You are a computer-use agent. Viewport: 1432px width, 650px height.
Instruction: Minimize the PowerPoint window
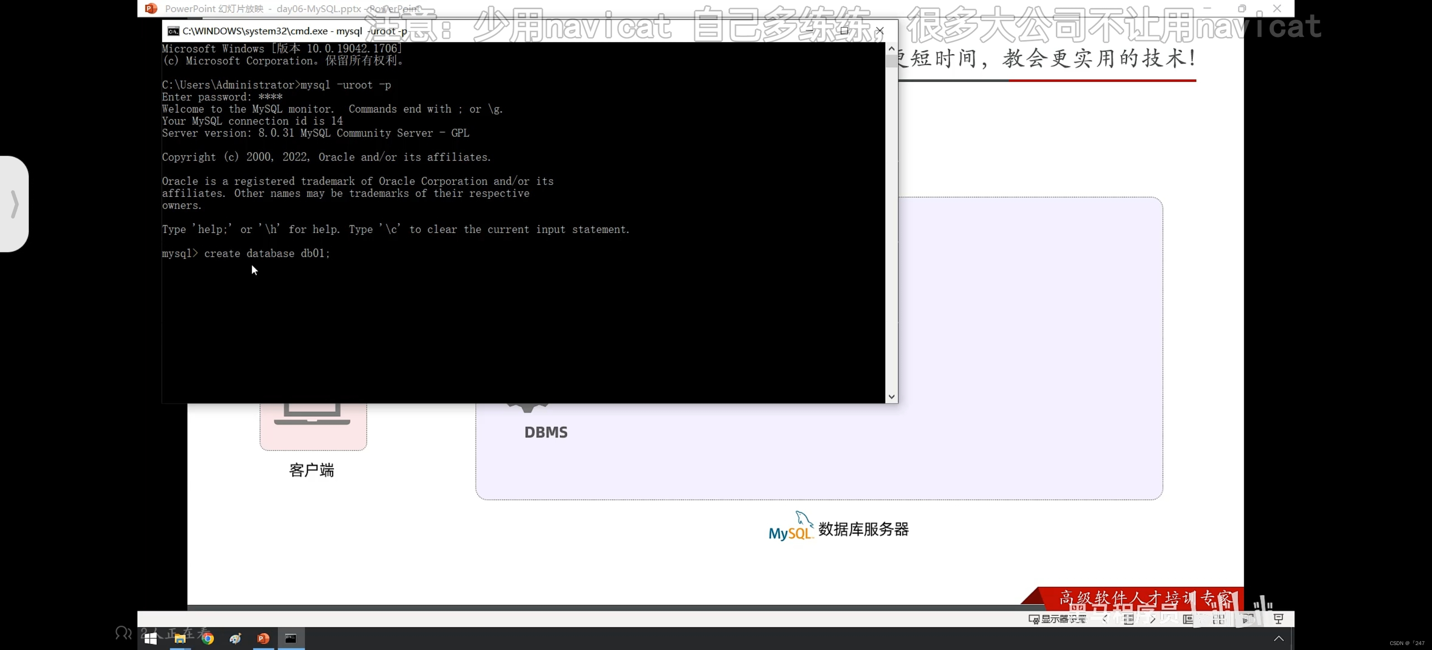1207,8
